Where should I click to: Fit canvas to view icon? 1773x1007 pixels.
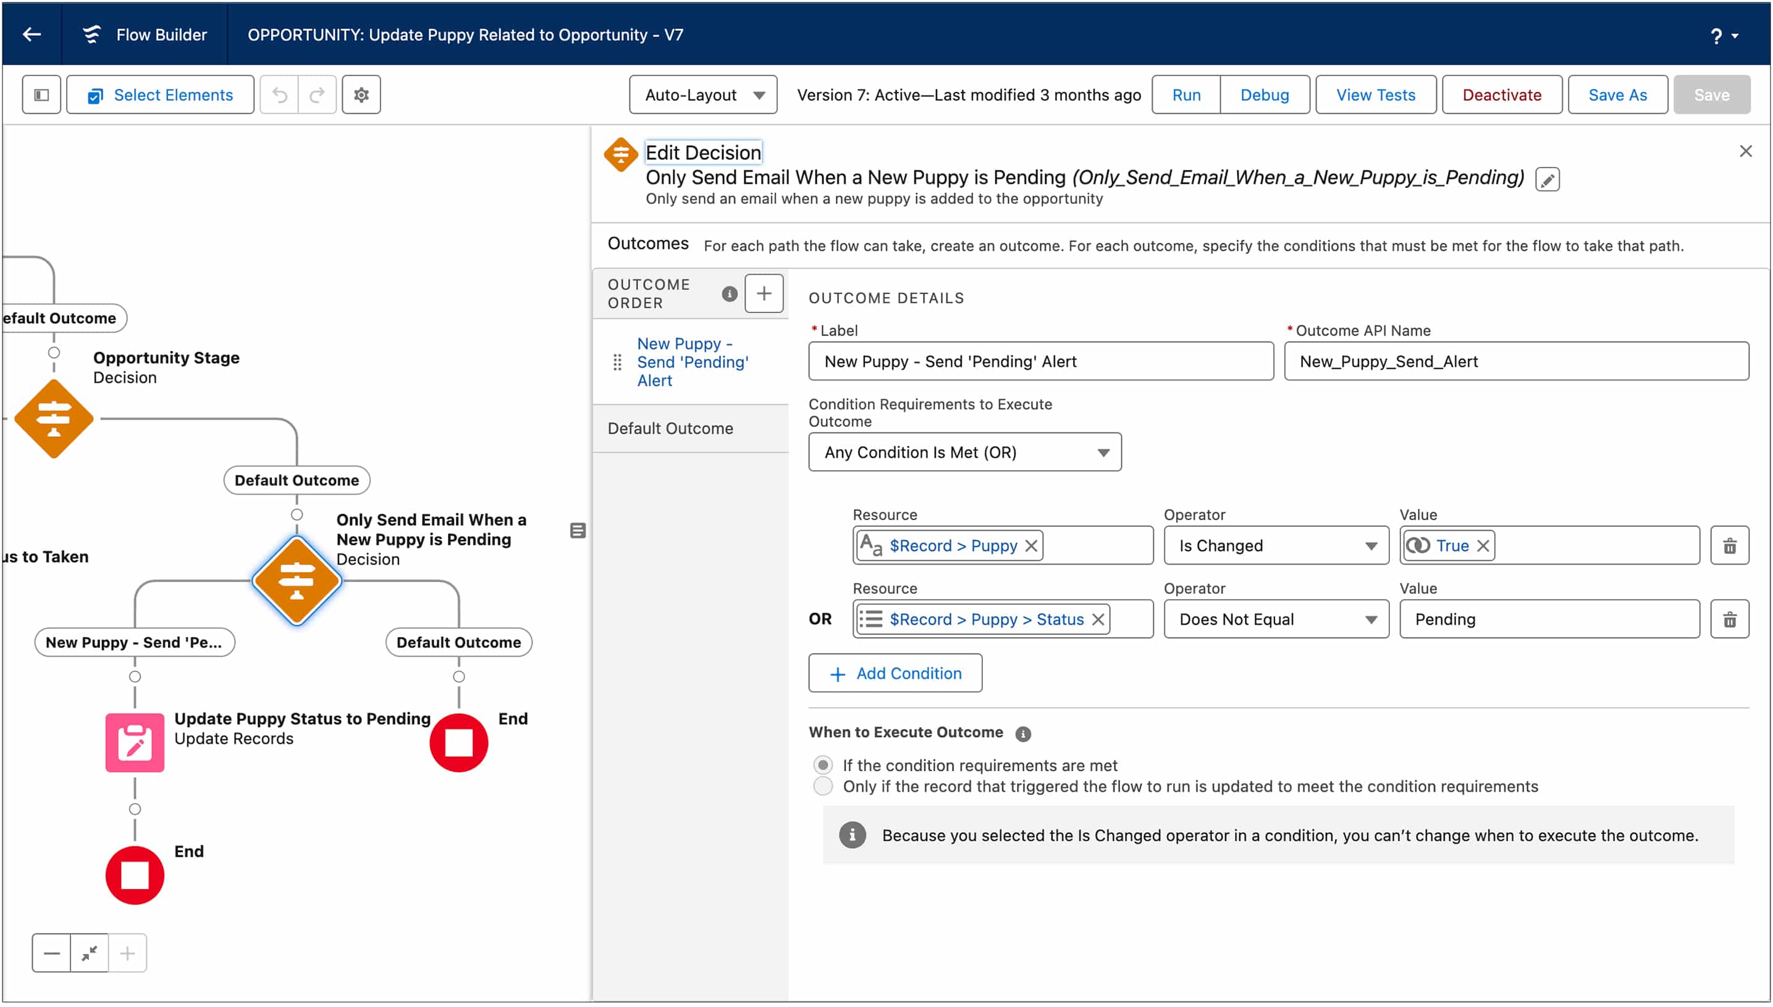tap(89, 954)
